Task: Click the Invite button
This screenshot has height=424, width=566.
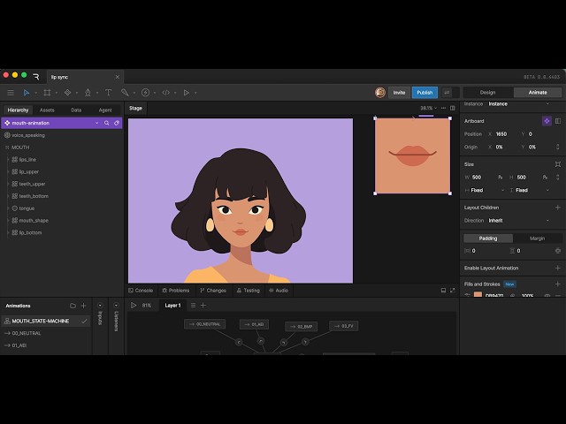Action: 399,93
